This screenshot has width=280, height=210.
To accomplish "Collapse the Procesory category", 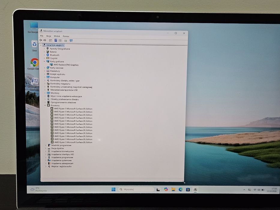I will point(45,105).
